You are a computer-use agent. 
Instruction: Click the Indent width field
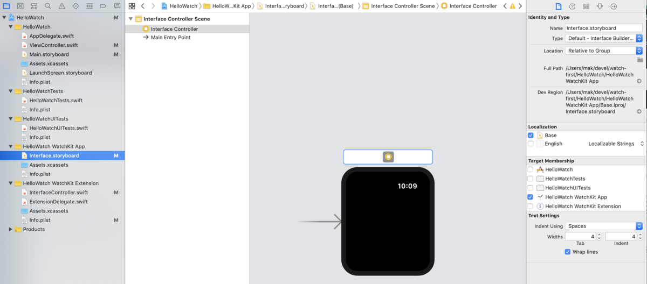(621, 237)
